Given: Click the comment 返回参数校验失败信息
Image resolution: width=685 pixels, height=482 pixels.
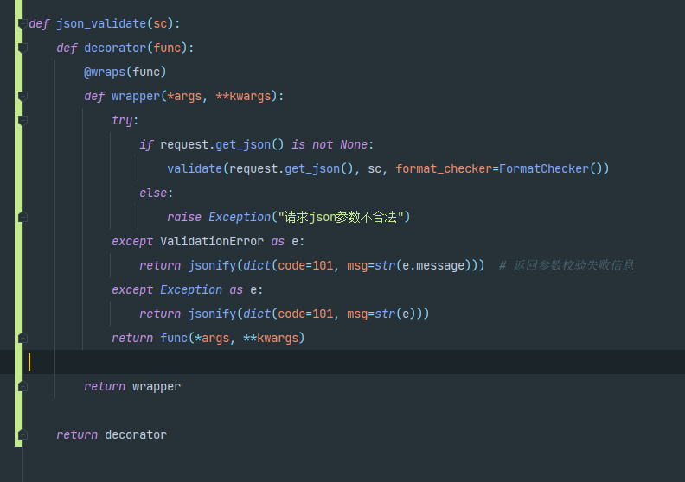Looking at the screenshot, I should [x=567, y=265].
